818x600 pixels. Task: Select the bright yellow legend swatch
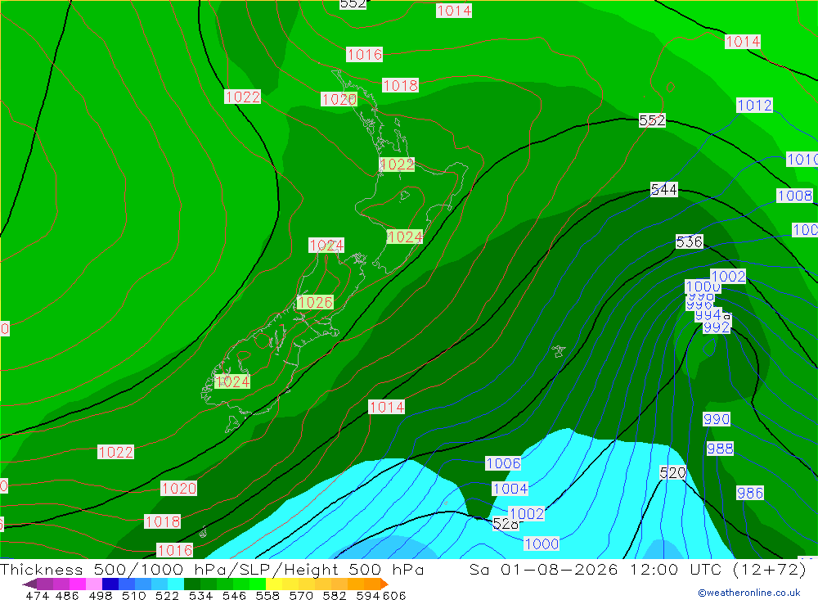(274, 584)
